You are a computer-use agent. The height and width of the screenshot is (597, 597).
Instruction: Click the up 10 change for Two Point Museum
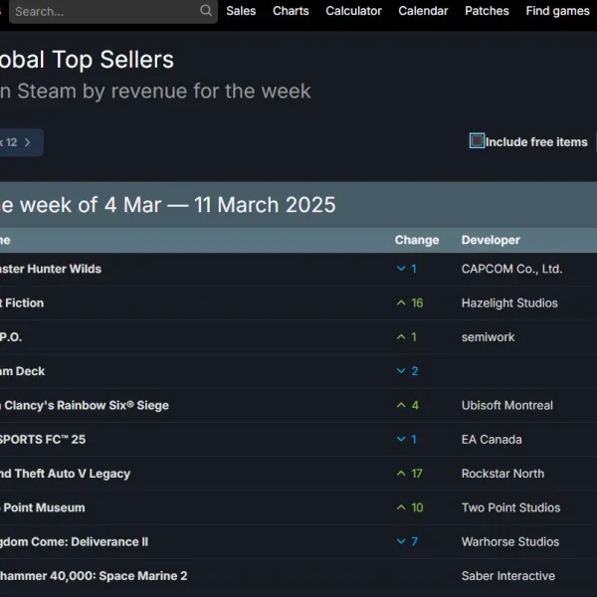click(410, 507)
